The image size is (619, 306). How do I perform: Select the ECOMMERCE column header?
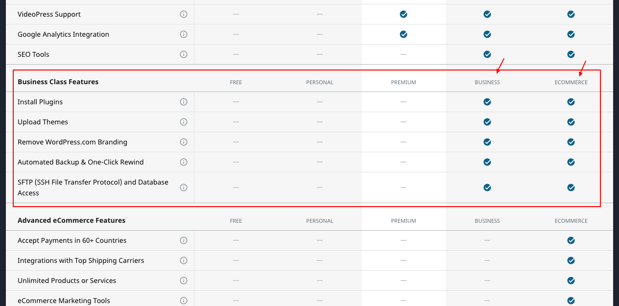point(571,82)
